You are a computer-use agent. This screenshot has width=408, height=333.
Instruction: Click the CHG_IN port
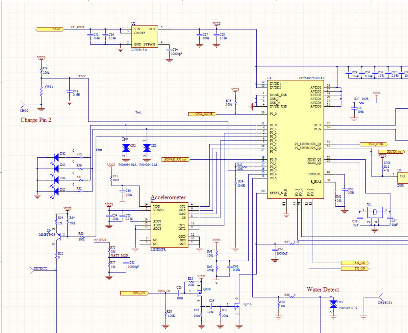click(134, 293)
